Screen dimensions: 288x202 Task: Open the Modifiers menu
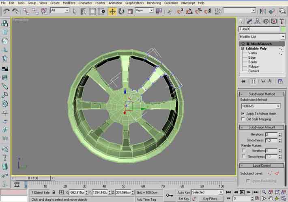point(69,3)
